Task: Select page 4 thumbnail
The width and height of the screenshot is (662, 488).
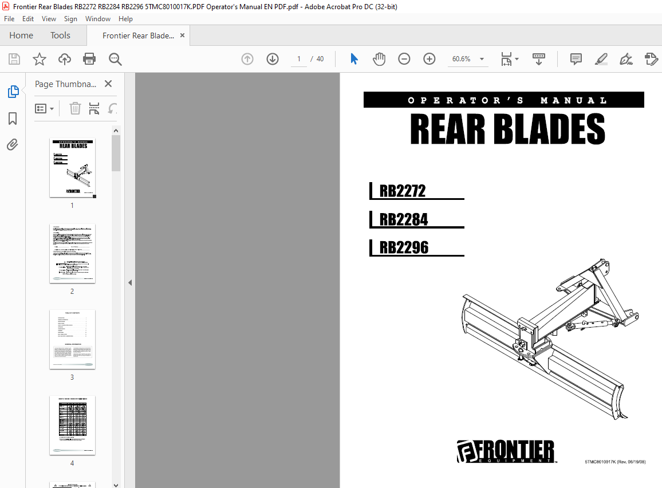Action: point(73,425)
